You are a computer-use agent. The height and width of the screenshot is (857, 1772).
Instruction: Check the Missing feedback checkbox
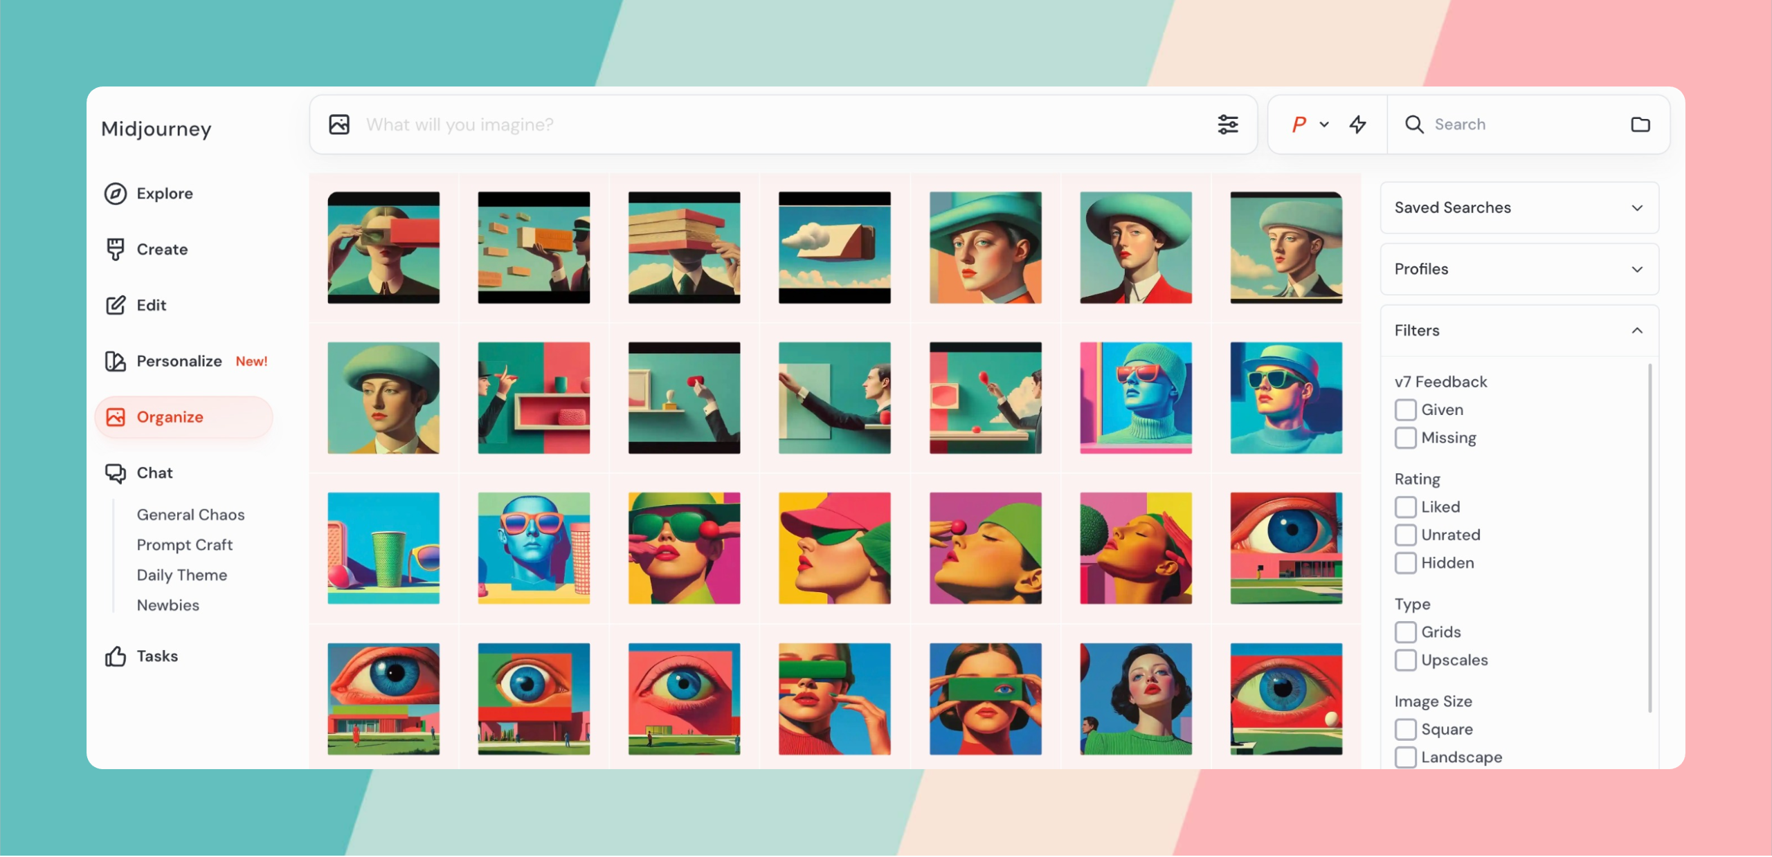(1405, 438)
